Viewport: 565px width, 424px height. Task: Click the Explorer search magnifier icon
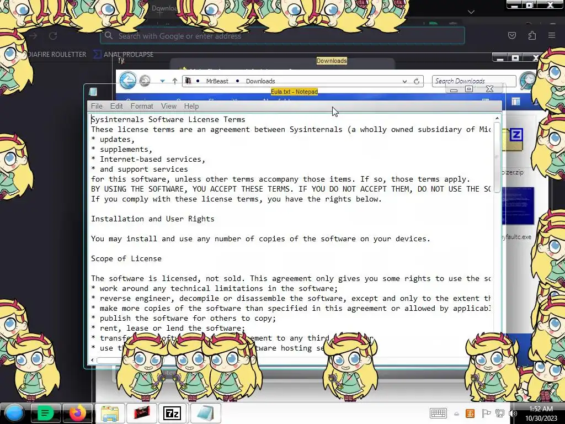tap(528, 80)
